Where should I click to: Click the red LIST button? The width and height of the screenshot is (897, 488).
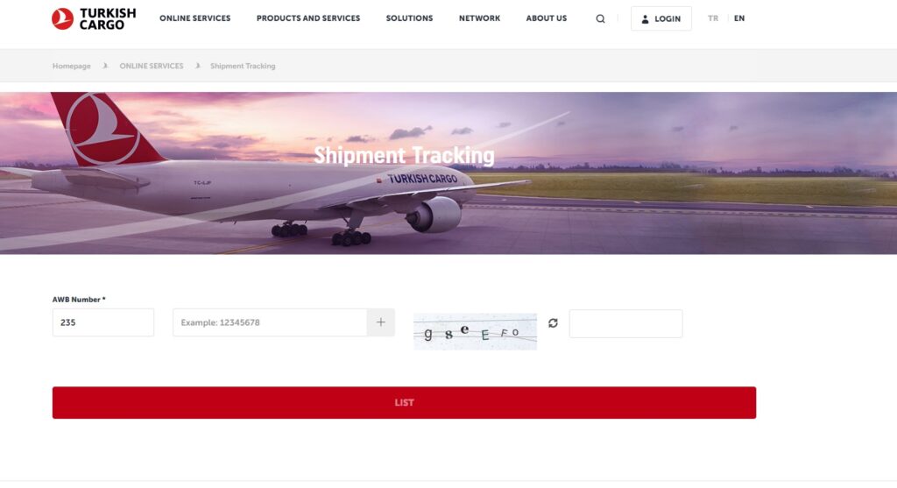point(404,403)
